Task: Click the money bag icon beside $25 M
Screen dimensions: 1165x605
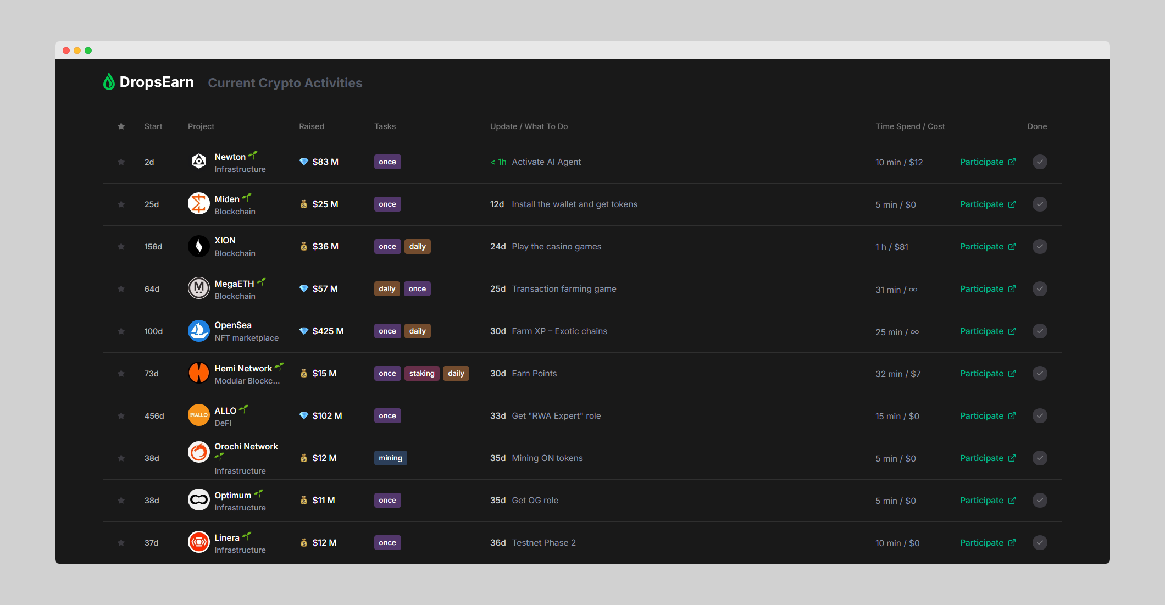Action: tap(303, 204)
